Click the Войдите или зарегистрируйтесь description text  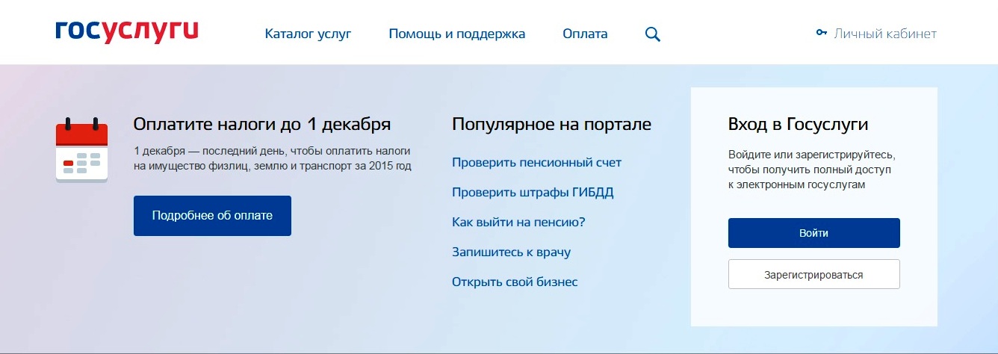[811, 170]
